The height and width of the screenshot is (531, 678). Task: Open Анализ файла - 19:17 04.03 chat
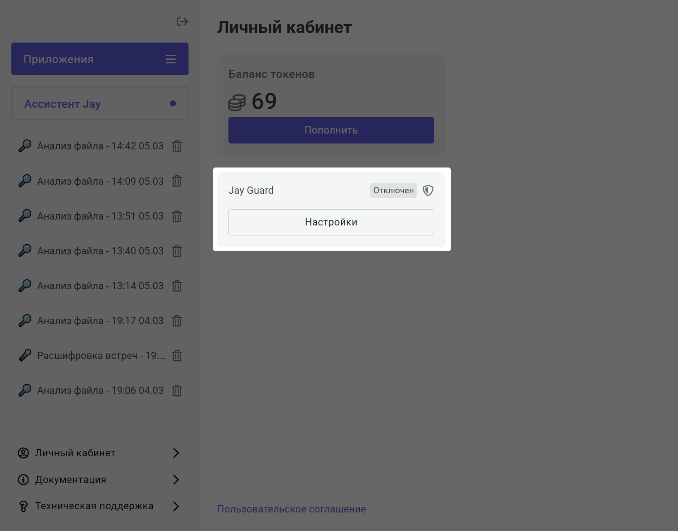[100, 321]
